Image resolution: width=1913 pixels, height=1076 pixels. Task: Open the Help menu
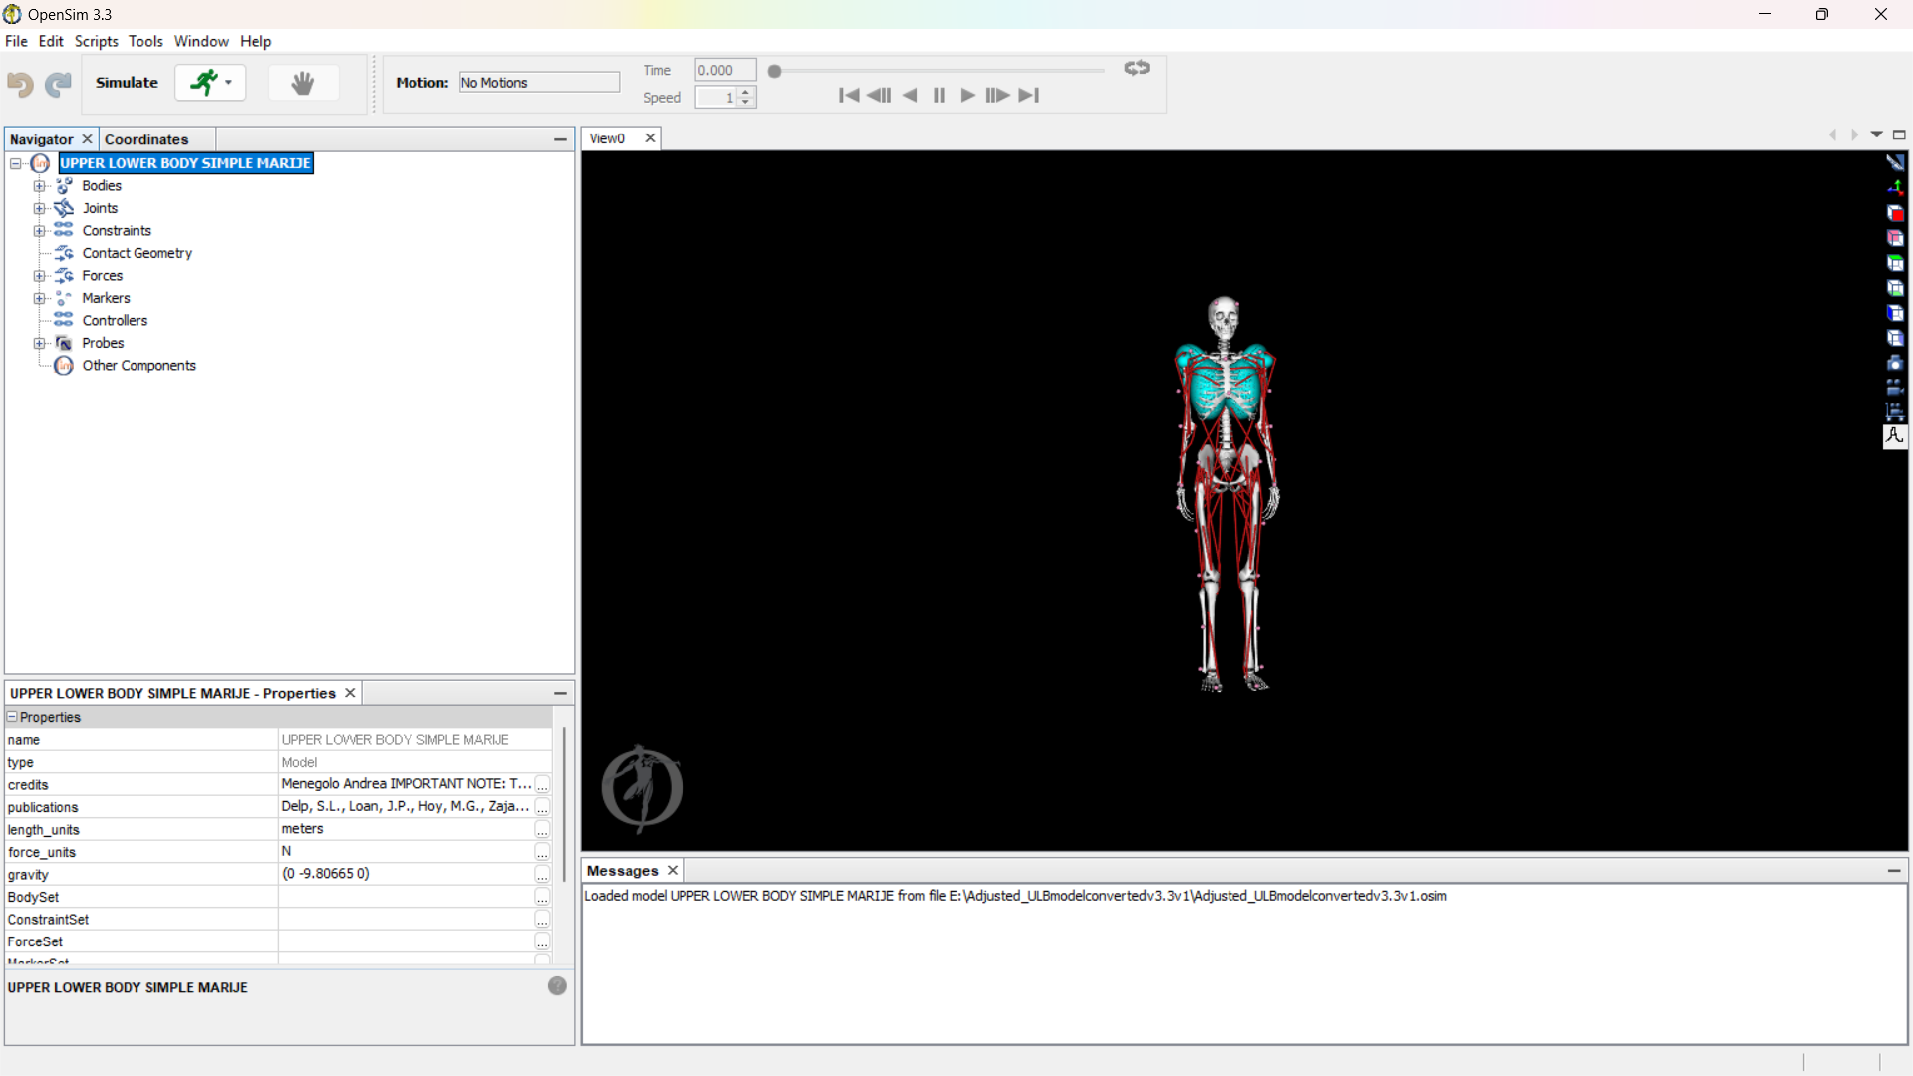[x=255, y=41]
